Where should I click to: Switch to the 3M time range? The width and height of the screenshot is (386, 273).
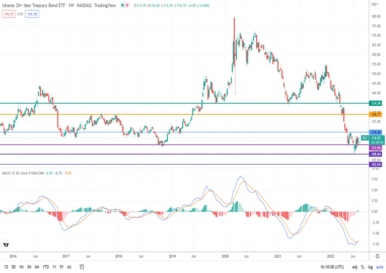(29, 267)
